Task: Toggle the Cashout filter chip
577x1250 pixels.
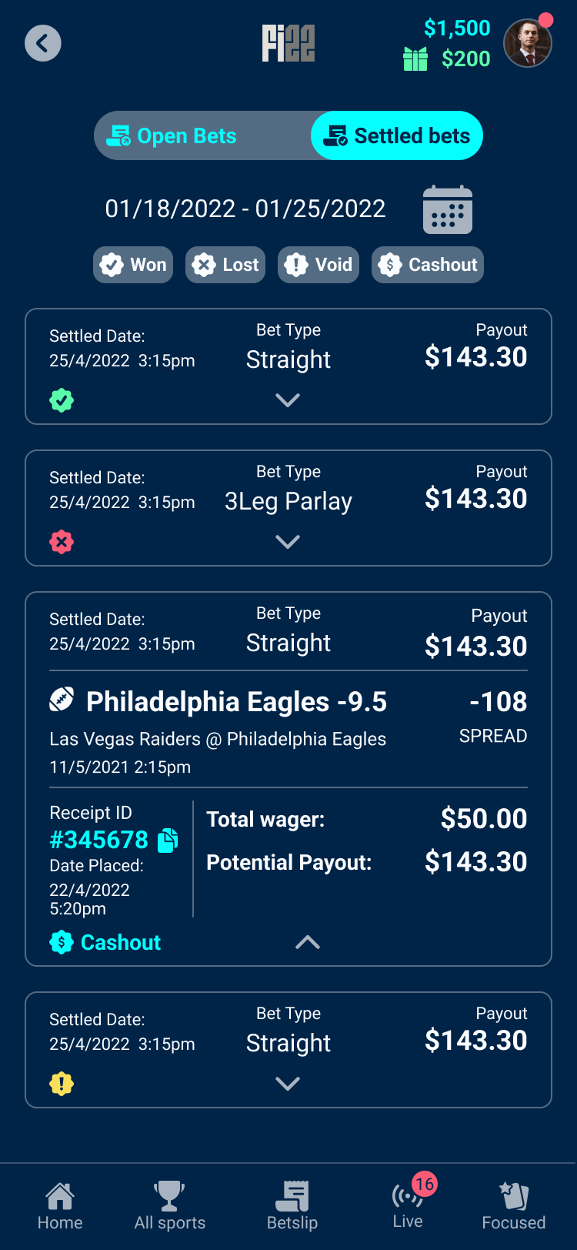Action: click(428, 265)
